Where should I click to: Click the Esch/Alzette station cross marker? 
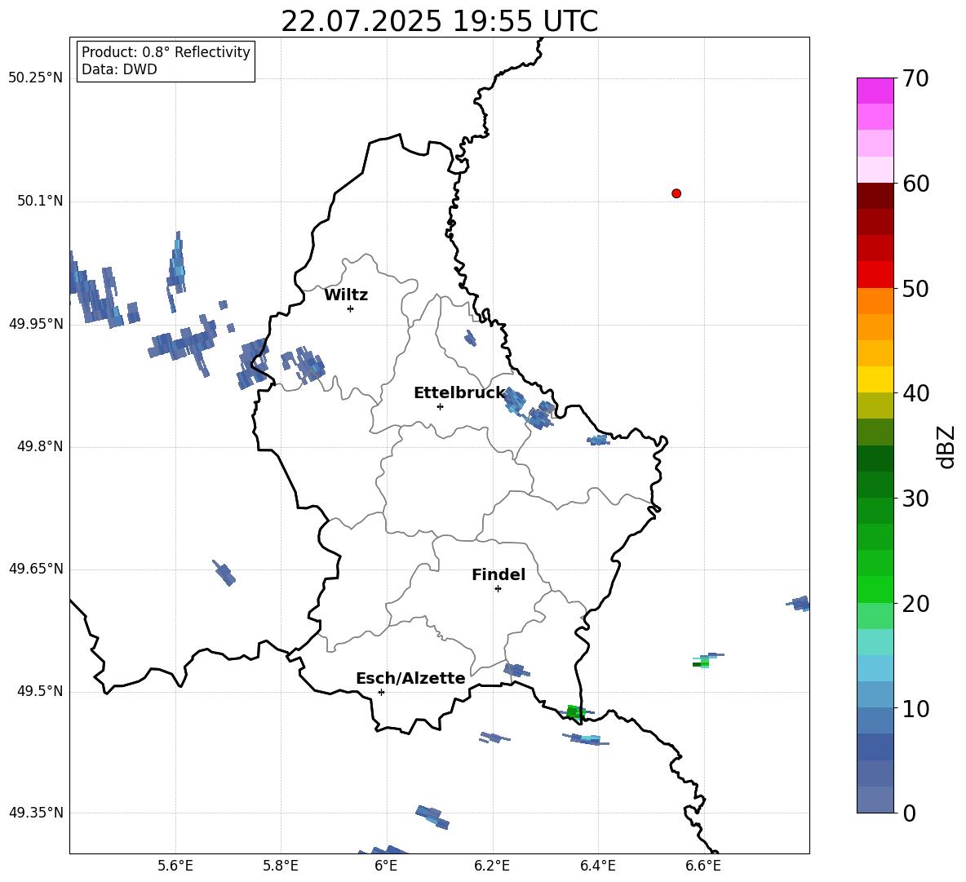coord(381,692)
